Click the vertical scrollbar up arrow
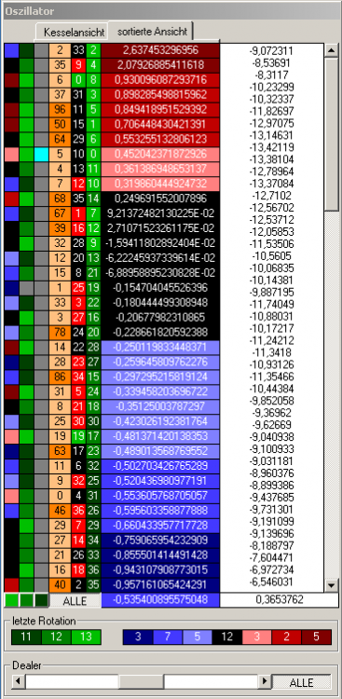The image size is (342, 699). point(331,50)
